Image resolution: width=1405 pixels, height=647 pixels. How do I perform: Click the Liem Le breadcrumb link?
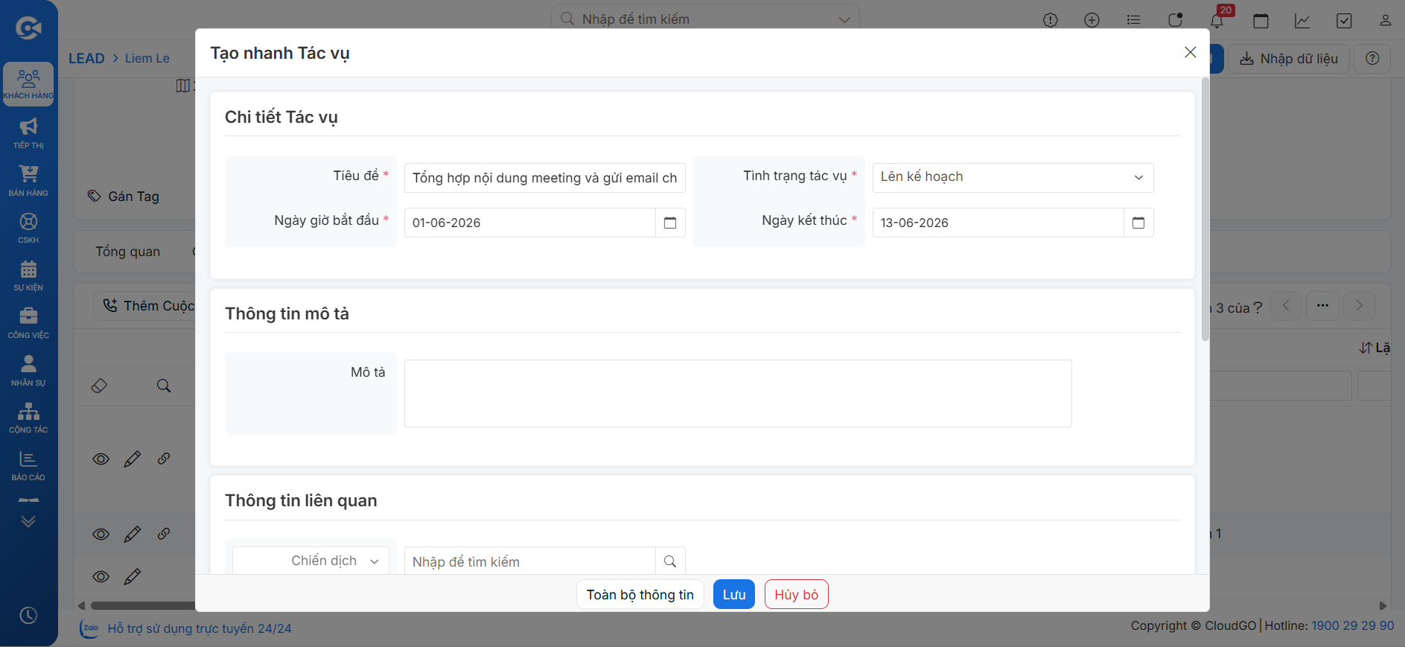[x=147, y=58]
